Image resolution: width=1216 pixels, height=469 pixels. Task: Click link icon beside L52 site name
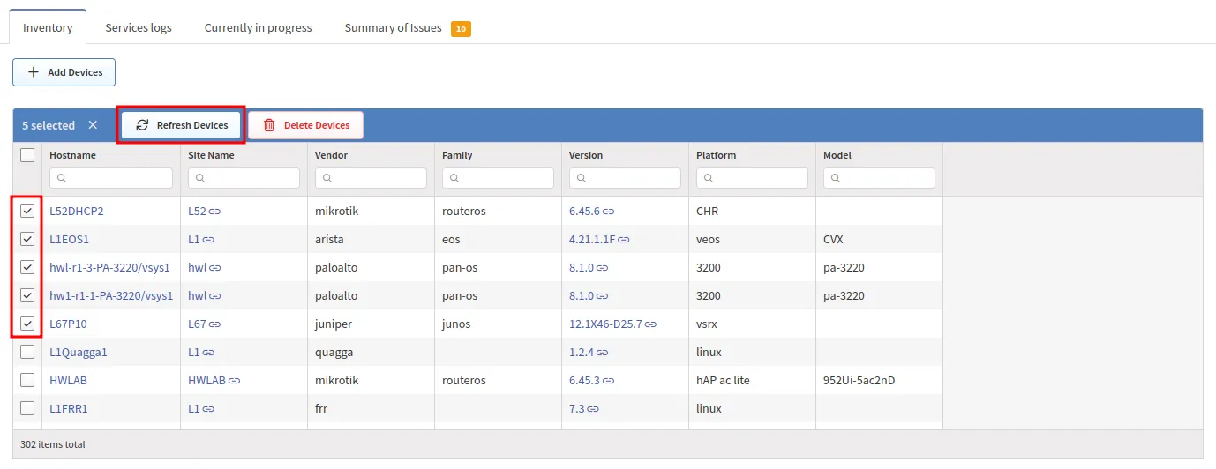[214, 212]
